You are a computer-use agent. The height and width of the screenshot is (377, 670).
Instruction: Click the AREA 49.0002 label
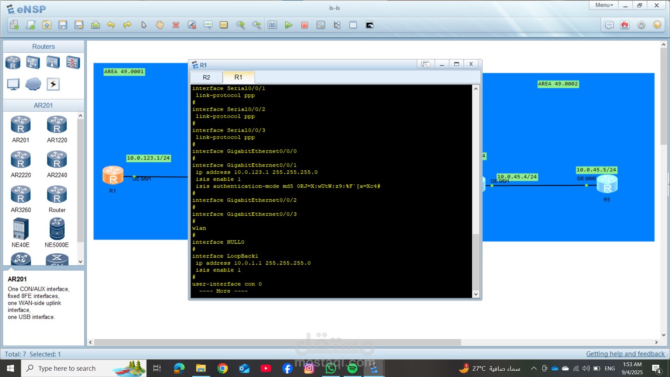pos(558,84)
